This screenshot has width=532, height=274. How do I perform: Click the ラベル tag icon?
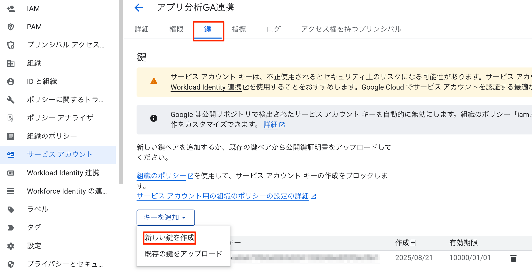(11, 210)
